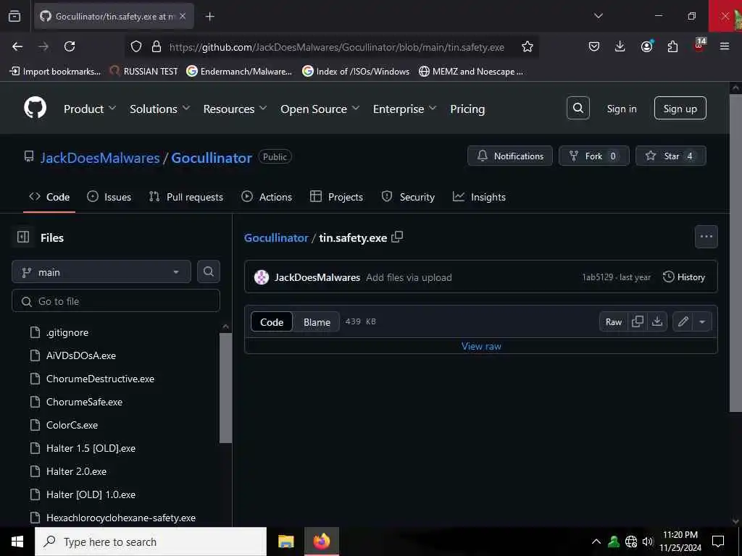Screen dimensions: 742x556
Task: Open the Firefox extensions puzzle icon
Action: click(672, 46)
